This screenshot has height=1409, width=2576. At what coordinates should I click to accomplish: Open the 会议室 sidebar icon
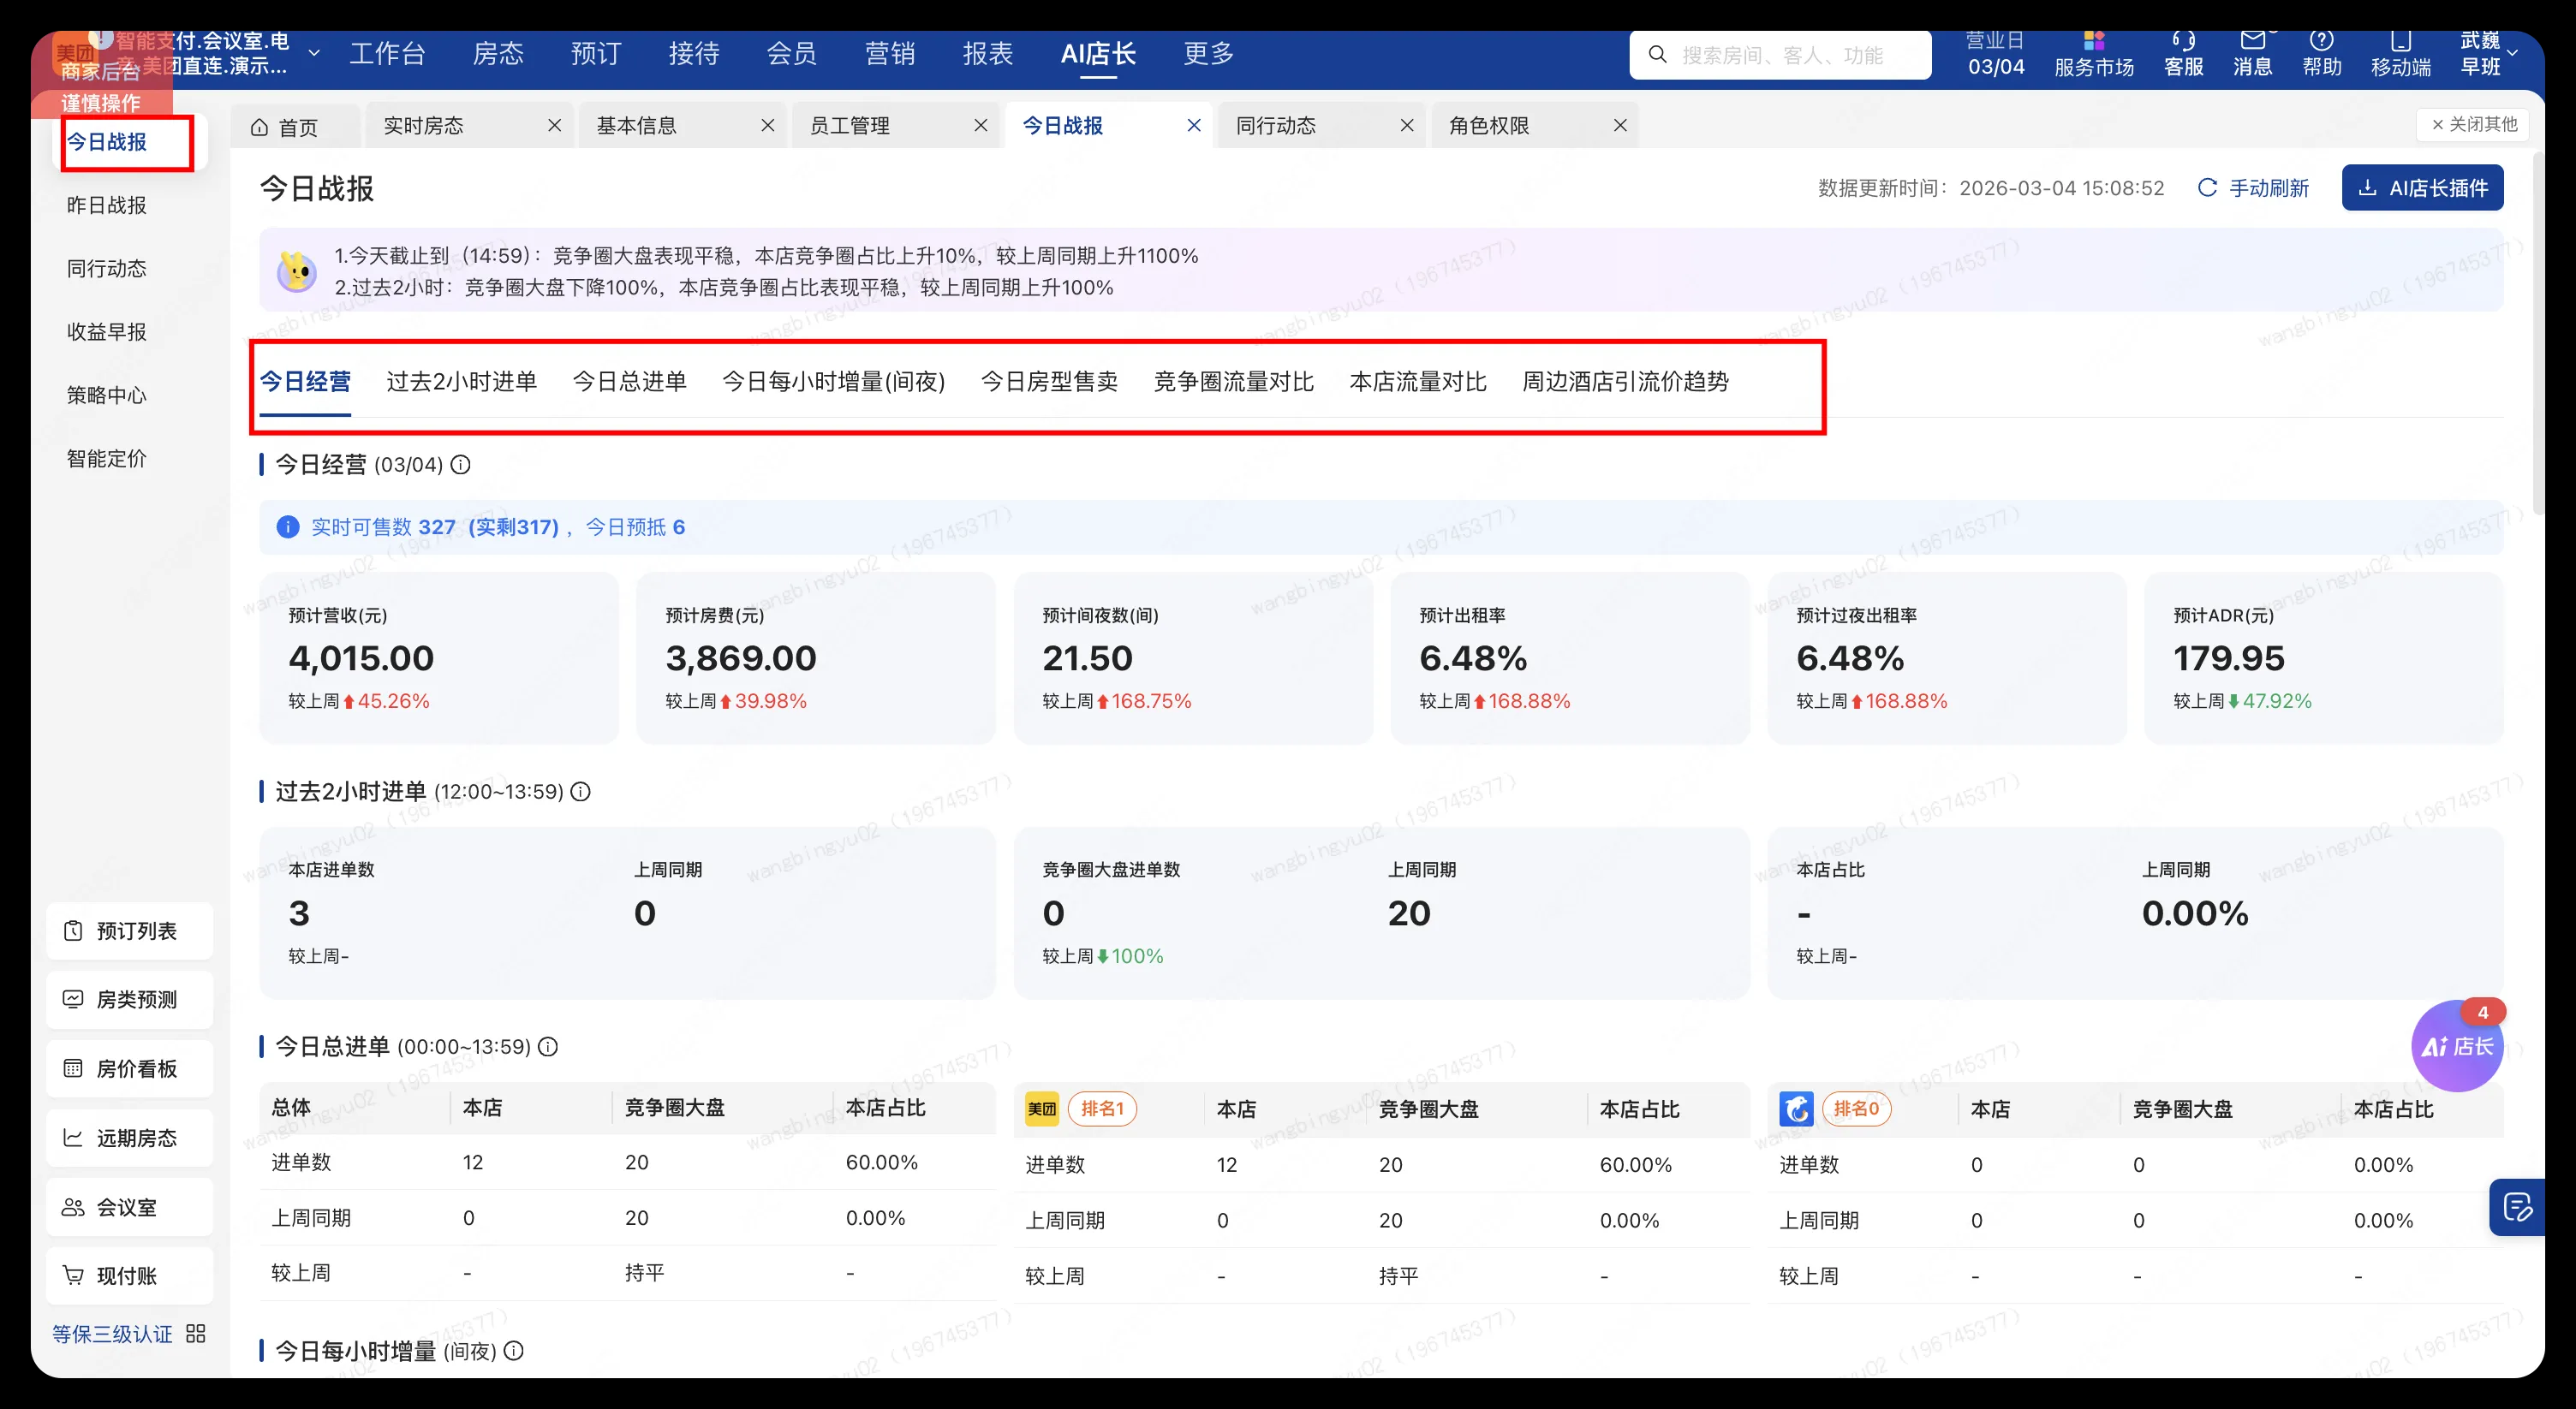tap(128, 1206)
